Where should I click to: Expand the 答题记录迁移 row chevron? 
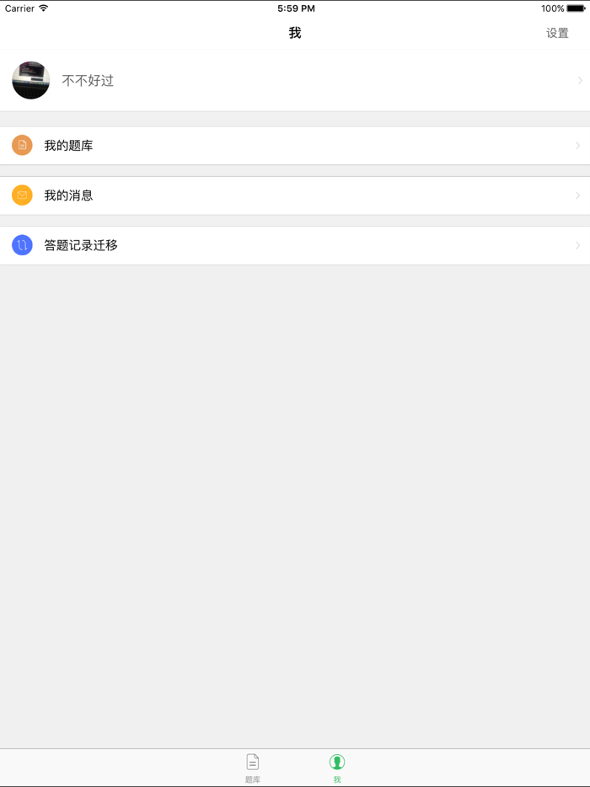578,245
